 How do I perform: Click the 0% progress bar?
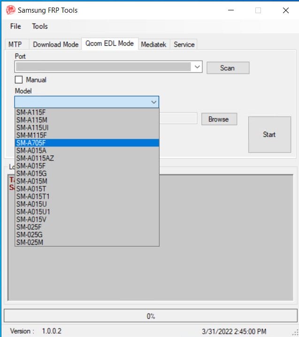tap(151, 316)
